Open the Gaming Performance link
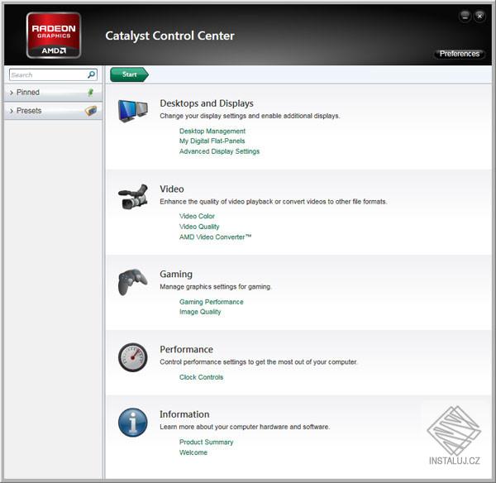Screen dimensions: 496x483 tap(212, 302)
